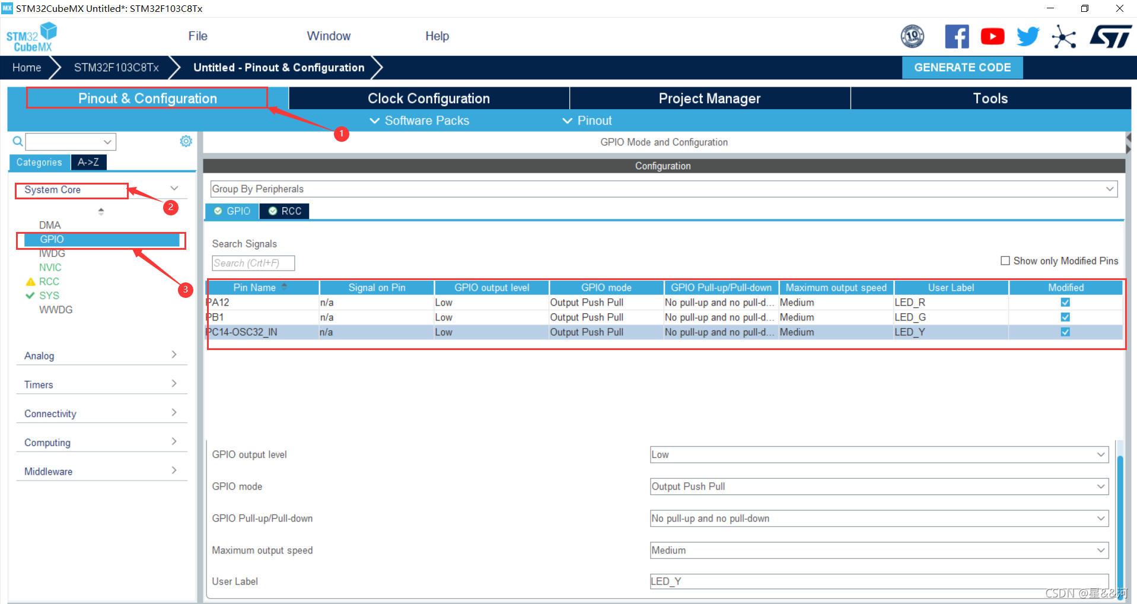Sort by Maximum output speed column header
Viewport: 1137px width, 604px height.
coord(836,288)
